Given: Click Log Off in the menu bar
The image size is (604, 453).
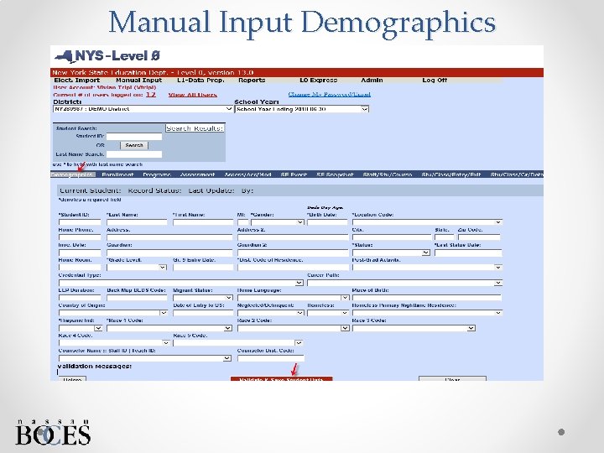Looking at the screenshot, I should 435,81.
